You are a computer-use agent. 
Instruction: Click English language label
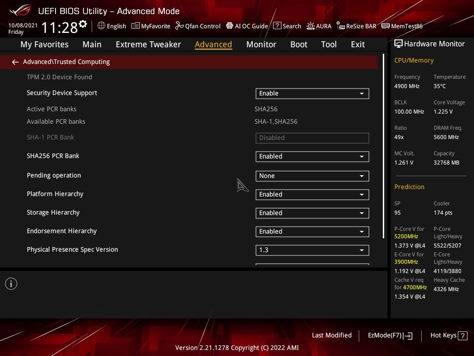[116, 26]
